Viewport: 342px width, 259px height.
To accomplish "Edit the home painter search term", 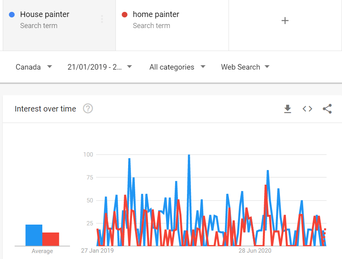I will (156, 15).
